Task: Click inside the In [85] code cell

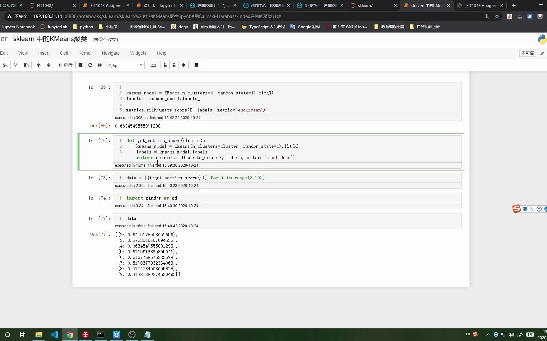Action: [x=293, y=99]
